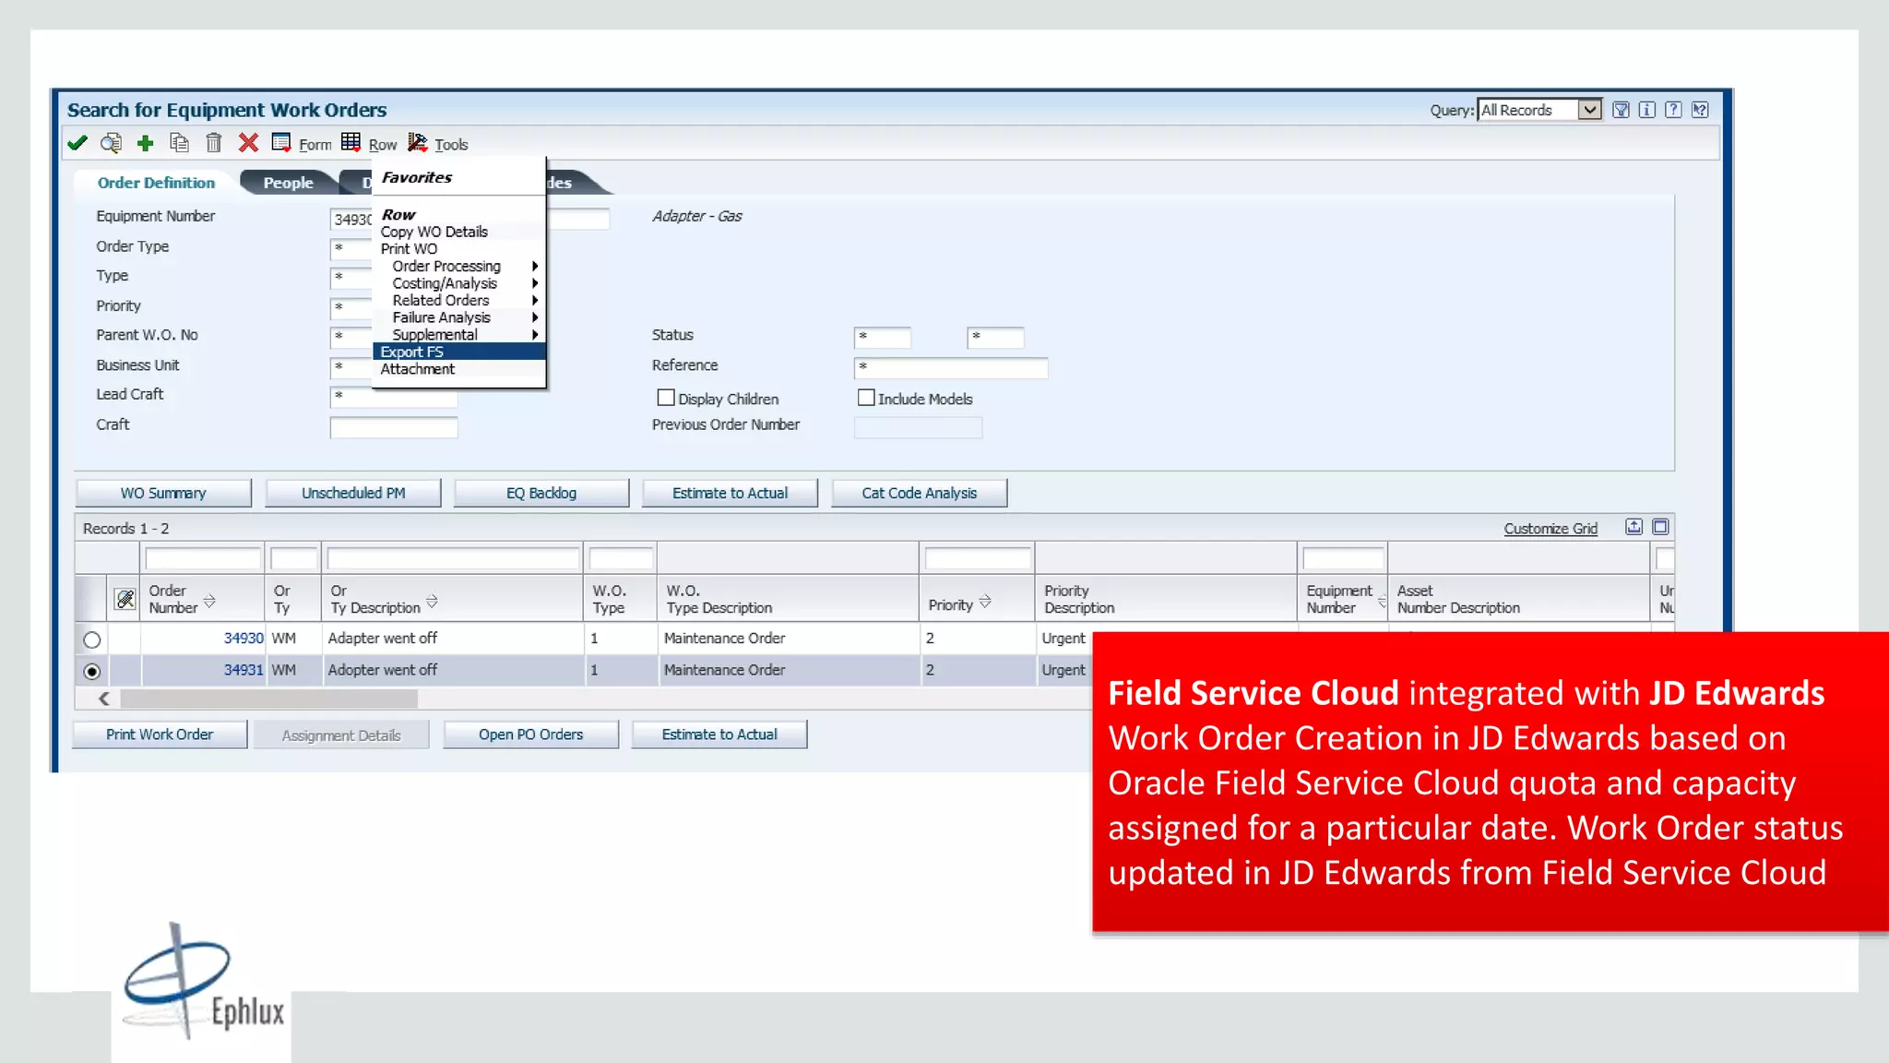Switch to the People tab

[288, 183]
